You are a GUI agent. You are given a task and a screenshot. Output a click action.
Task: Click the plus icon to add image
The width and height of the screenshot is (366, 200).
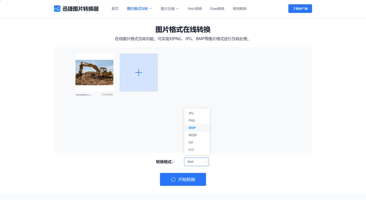[x=139, y=73]
